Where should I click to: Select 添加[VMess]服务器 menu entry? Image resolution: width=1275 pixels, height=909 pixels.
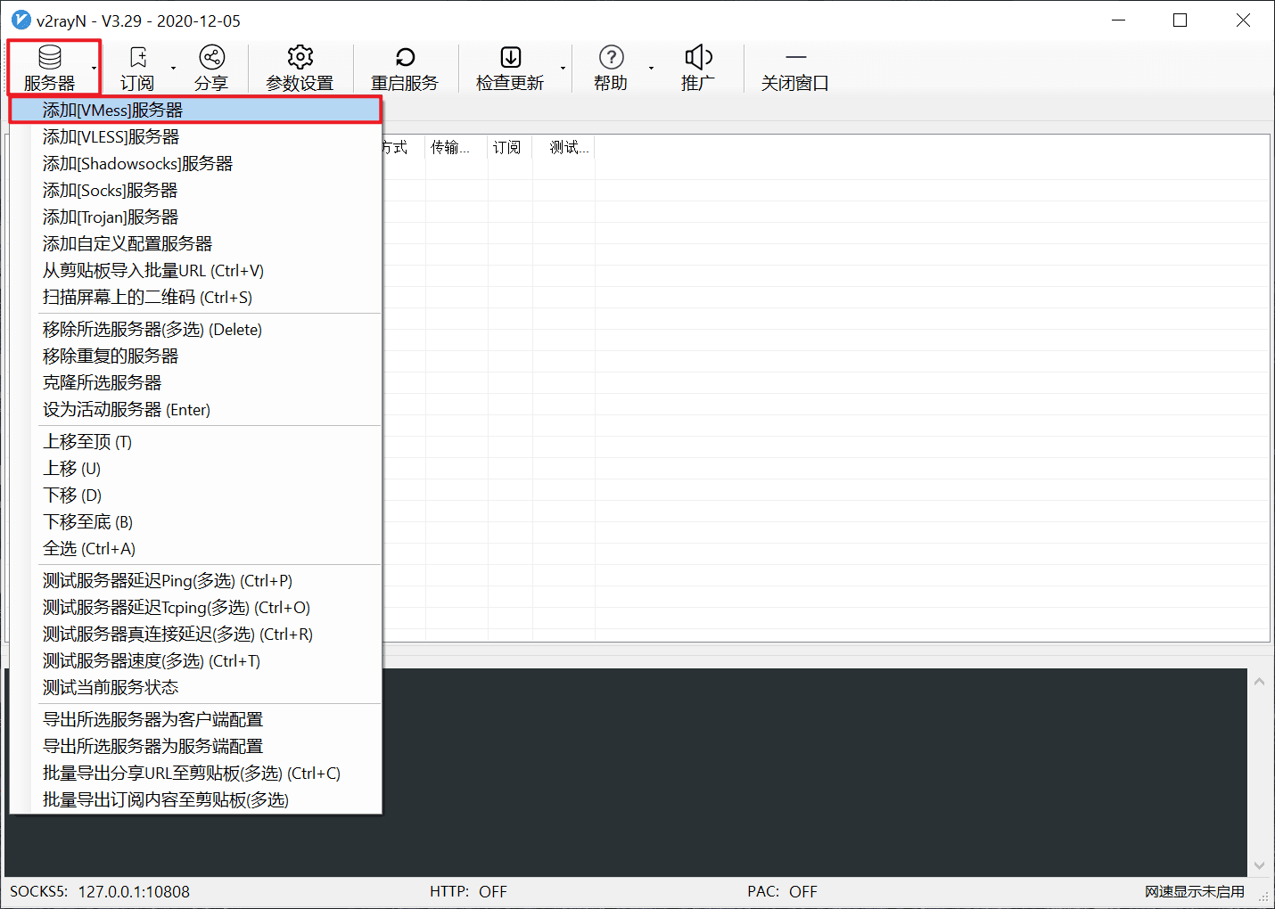point(195,110)
